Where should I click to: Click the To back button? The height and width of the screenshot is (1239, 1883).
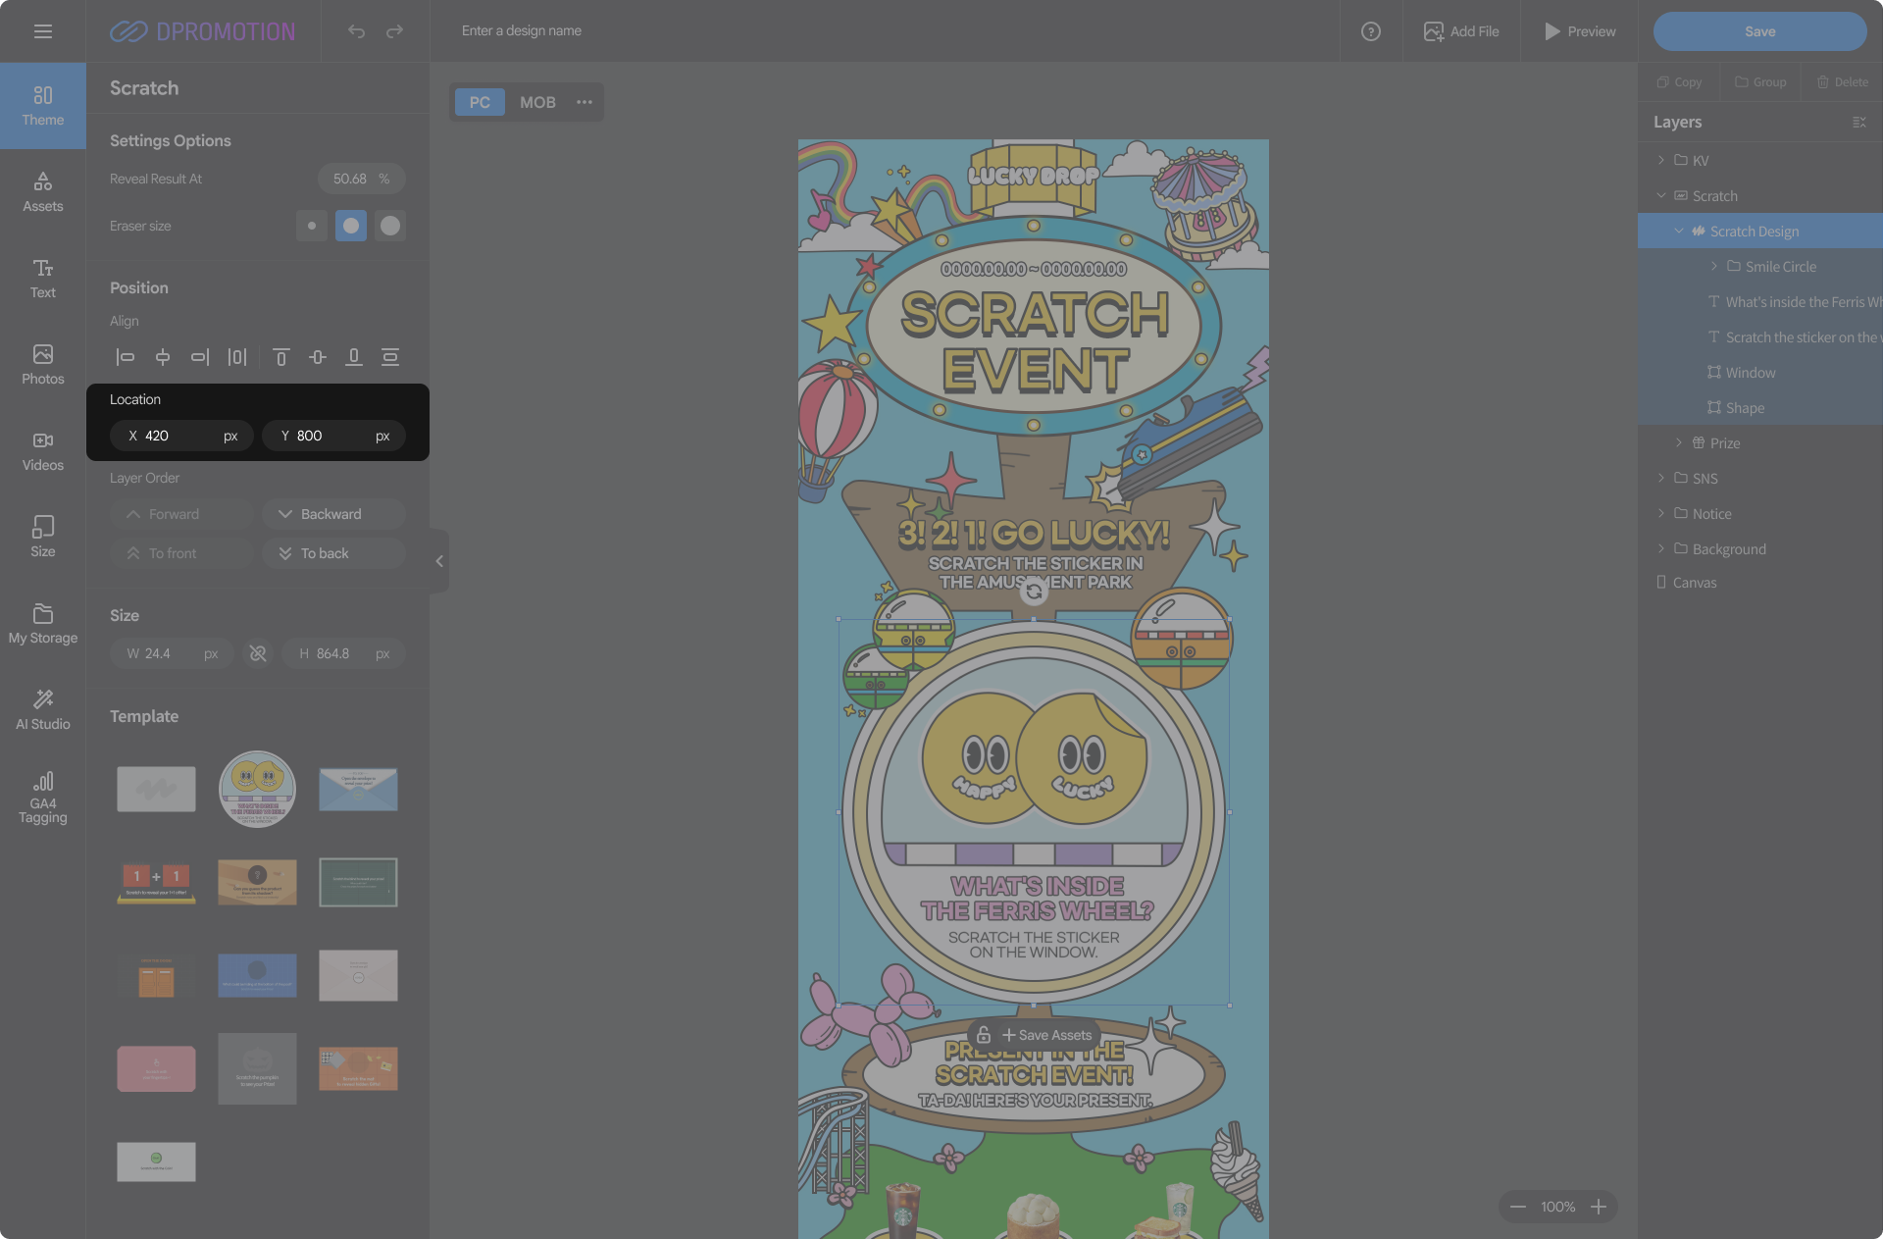[332, 553]
